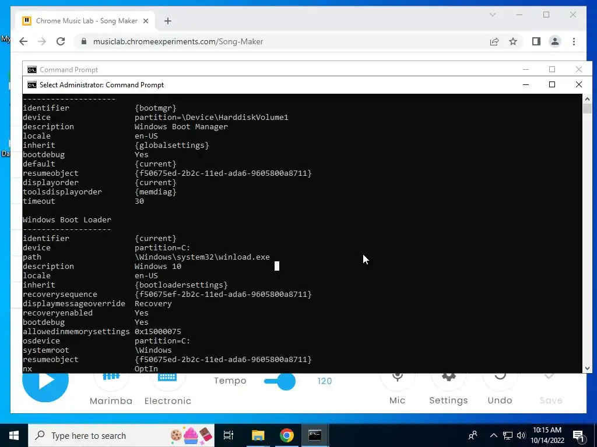Click the 'Windows Boot Loader' heading
Screen dimensions: 597x447
pyautogui.click(x=67, y=219)
